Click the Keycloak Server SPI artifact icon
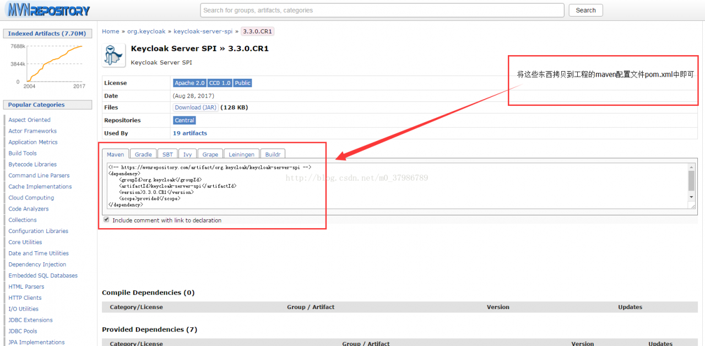This screenshot has height=346, width=705. [x=114, y=55]
